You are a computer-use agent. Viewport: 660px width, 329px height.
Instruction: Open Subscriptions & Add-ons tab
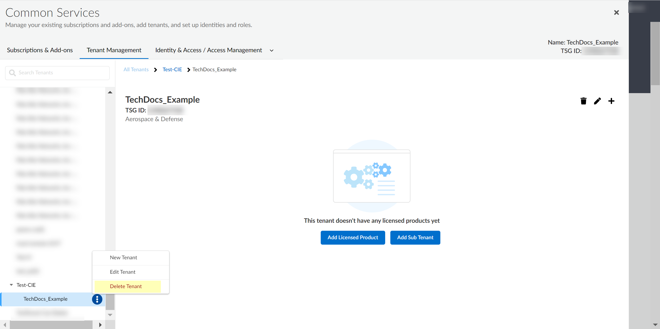click(40, 50)
